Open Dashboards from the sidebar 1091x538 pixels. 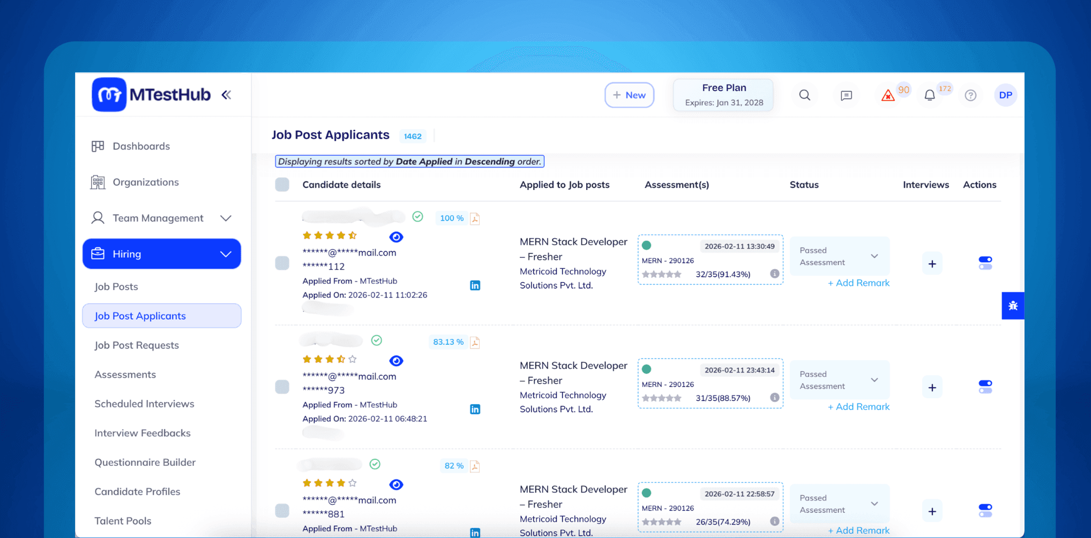(141, 146)
